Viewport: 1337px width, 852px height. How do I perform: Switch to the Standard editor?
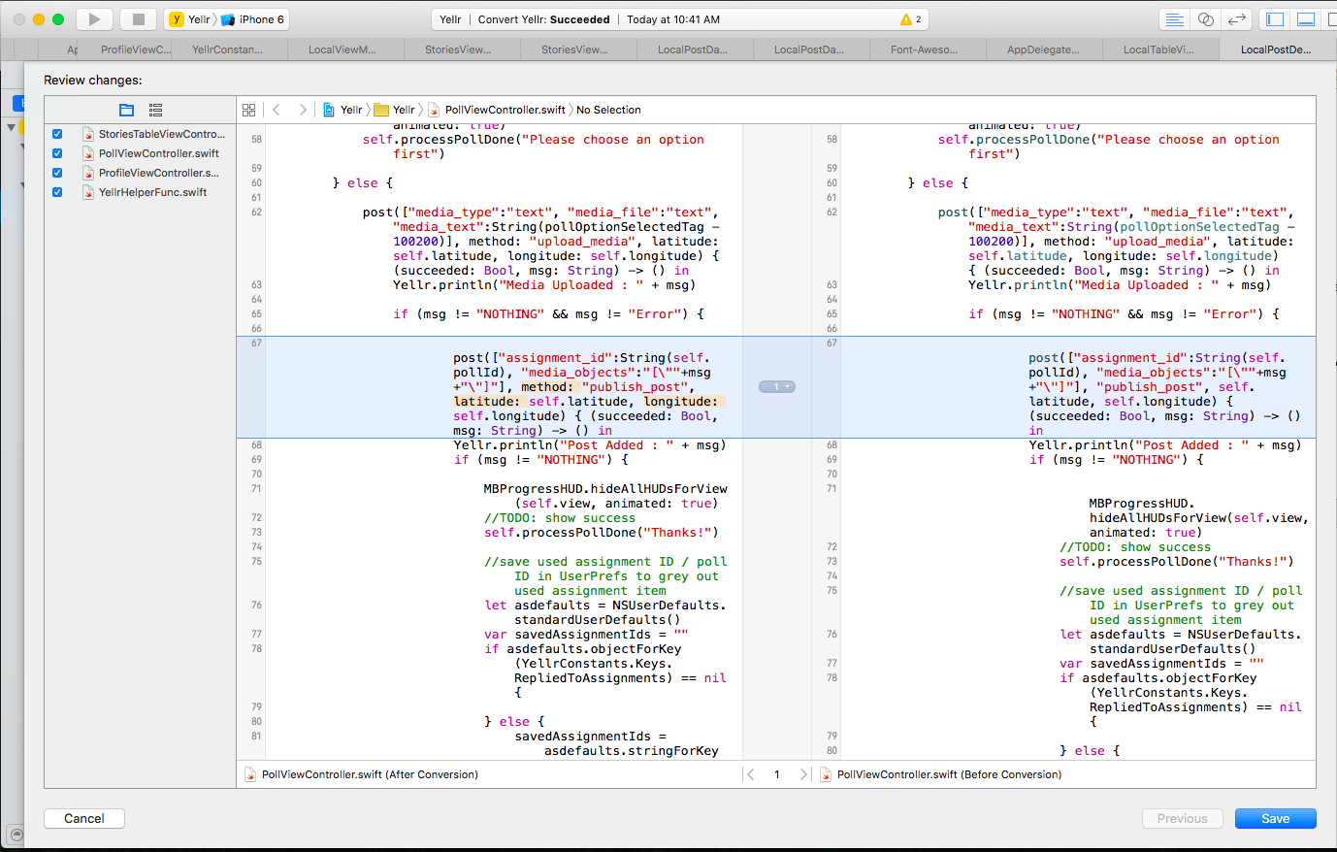tap(1174, 19)
